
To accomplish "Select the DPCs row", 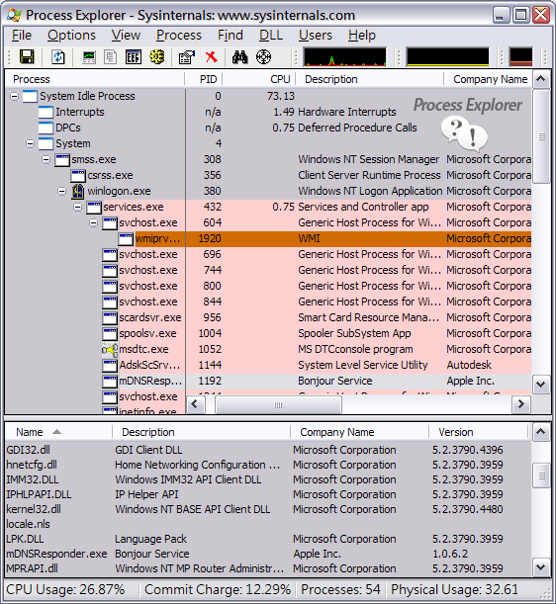I will pos(268,128).
